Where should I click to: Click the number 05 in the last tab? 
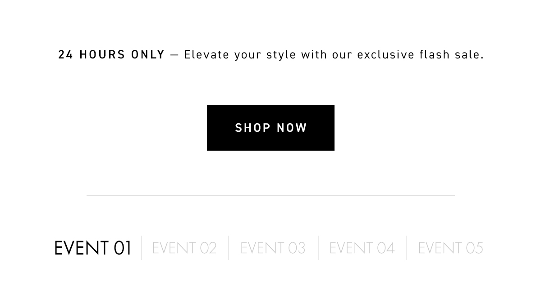click(475, 248)
